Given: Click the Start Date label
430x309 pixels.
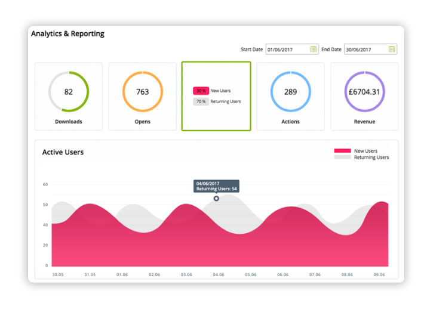Looking at the screenshot, I should pos(251,50).
